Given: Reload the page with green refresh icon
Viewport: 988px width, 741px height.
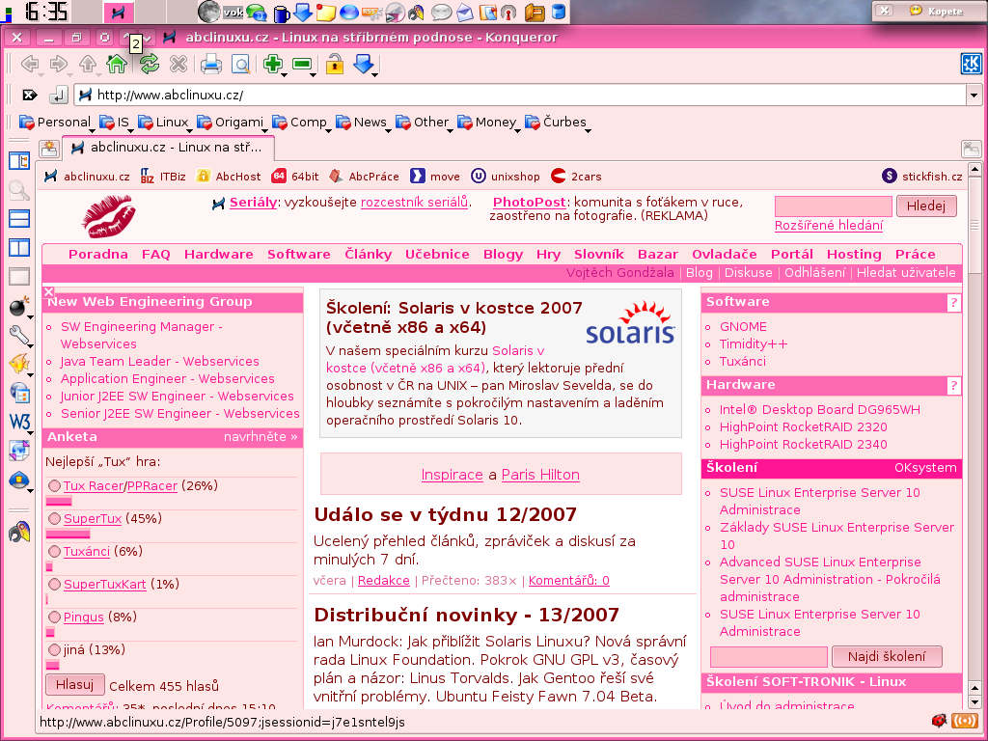Looking at the screenshot, I should (x=149, y=64).
